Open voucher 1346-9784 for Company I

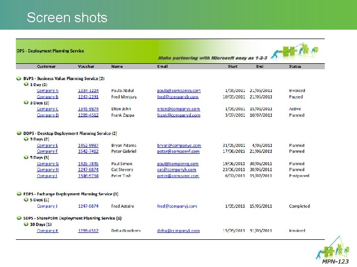click(x=88, y=176)
